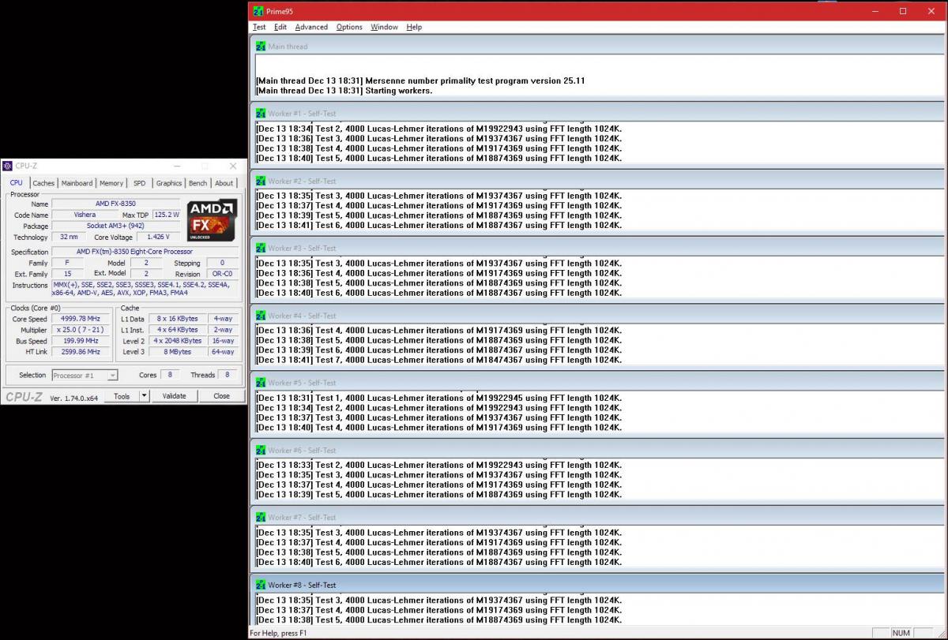Open the Edit menu in Prime95
This screenshot has height=640, width=948.
pos(280,27)
